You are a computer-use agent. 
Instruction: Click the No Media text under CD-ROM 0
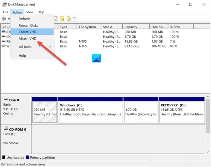tap(11, 143)
